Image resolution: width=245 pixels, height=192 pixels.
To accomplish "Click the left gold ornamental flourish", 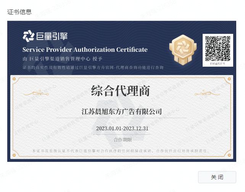I will point(36,93).
